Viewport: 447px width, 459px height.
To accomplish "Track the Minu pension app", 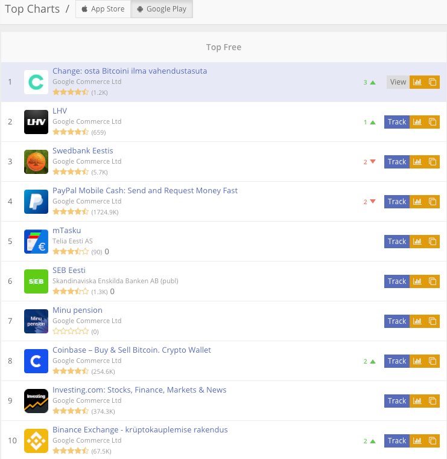I will point(397,321).
